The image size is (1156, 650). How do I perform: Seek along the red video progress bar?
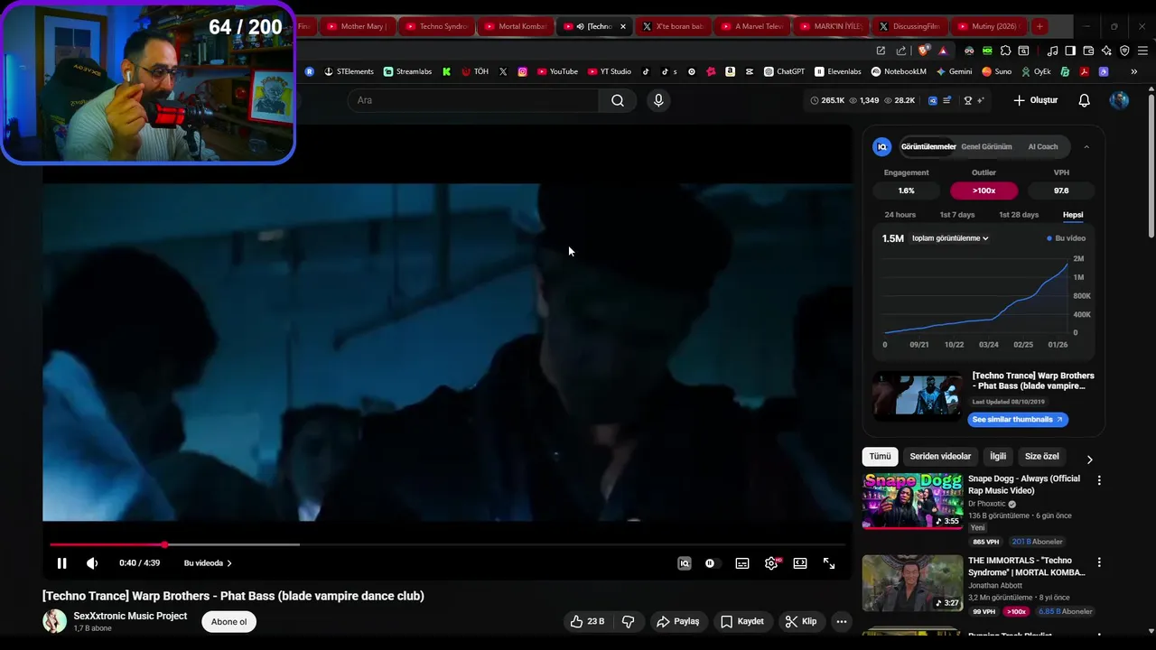[x=447, y=544]
